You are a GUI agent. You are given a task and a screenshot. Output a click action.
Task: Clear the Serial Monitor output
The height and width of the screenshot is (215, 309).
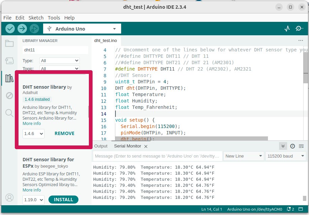pos(301,146)
